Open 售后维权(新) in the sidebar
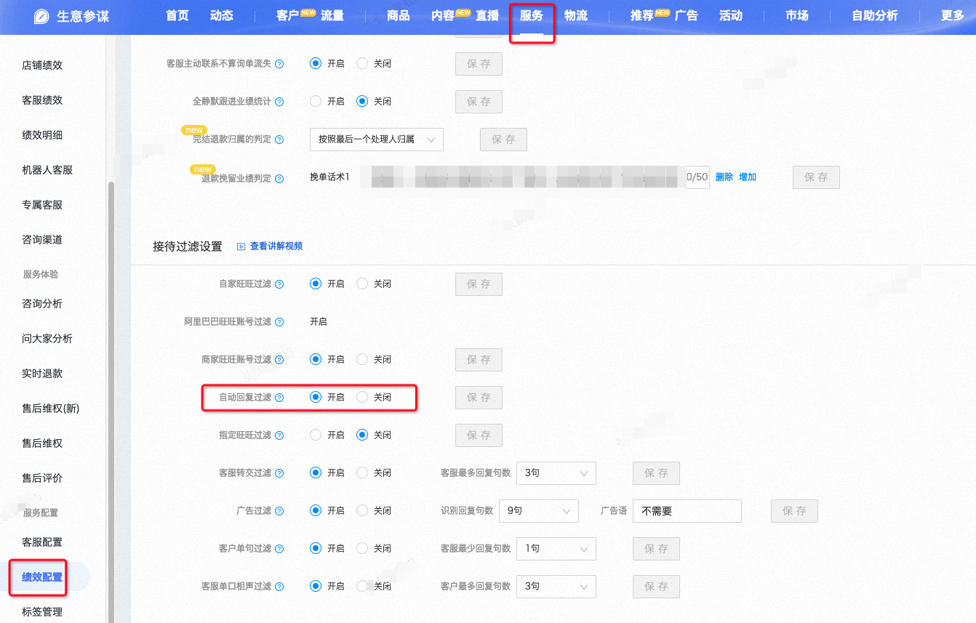The height and width of the screenshot is (623, 976). [x=51, y=409]
